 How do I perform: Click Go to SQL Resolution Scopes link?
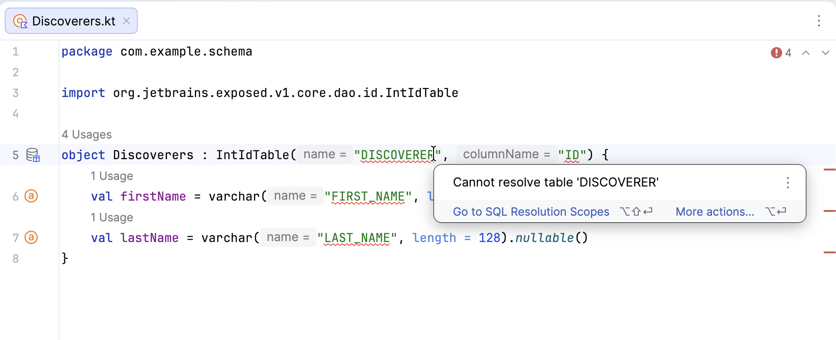[531, 212]
